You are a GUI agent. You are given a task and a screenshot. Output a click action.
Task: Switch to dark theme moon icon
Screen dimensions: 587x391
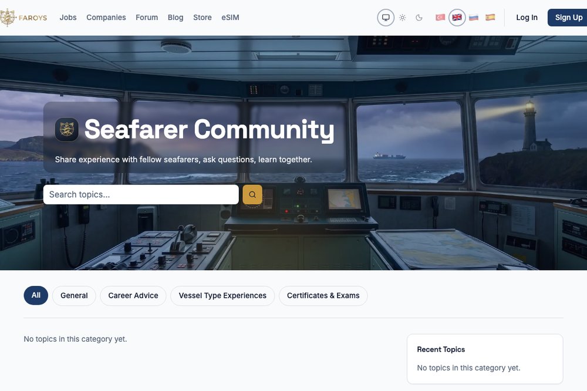coord(419,18)
